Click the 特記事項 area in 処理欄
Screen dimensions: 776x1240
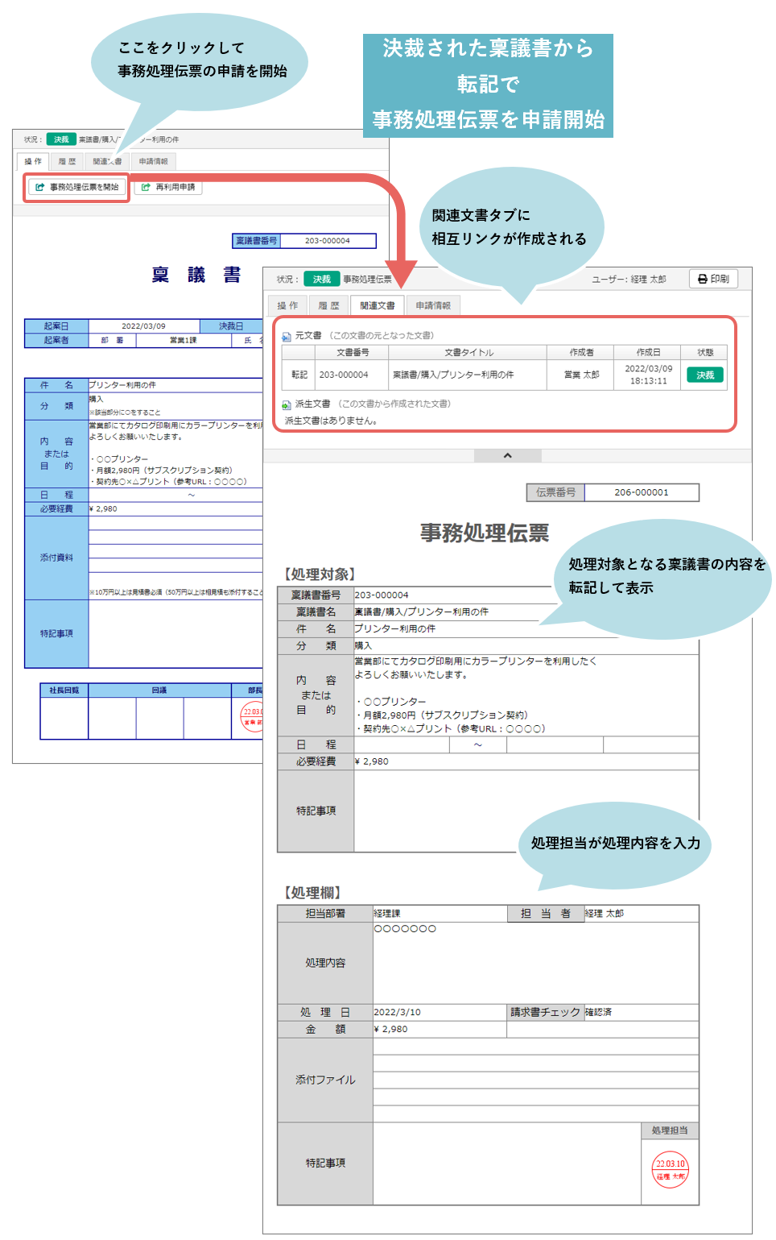507,1163
